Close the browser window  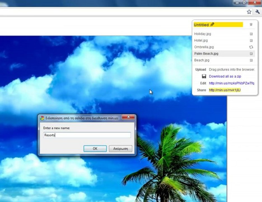click(255, 2)
